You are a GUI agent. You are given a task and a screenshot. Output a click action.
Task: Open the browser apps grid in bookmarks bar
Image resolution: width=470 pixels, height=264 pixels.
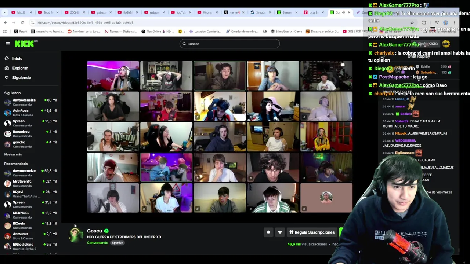point(5,32)
